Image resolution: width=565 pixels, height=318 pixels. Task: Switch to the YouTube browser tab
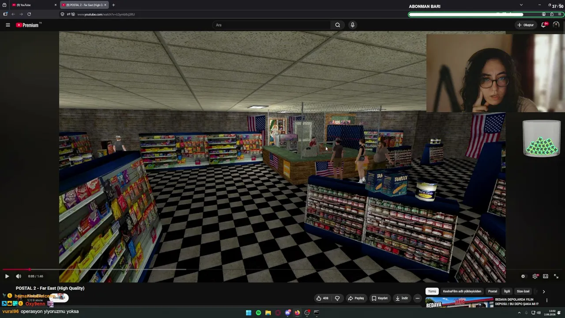pos(34,5)
